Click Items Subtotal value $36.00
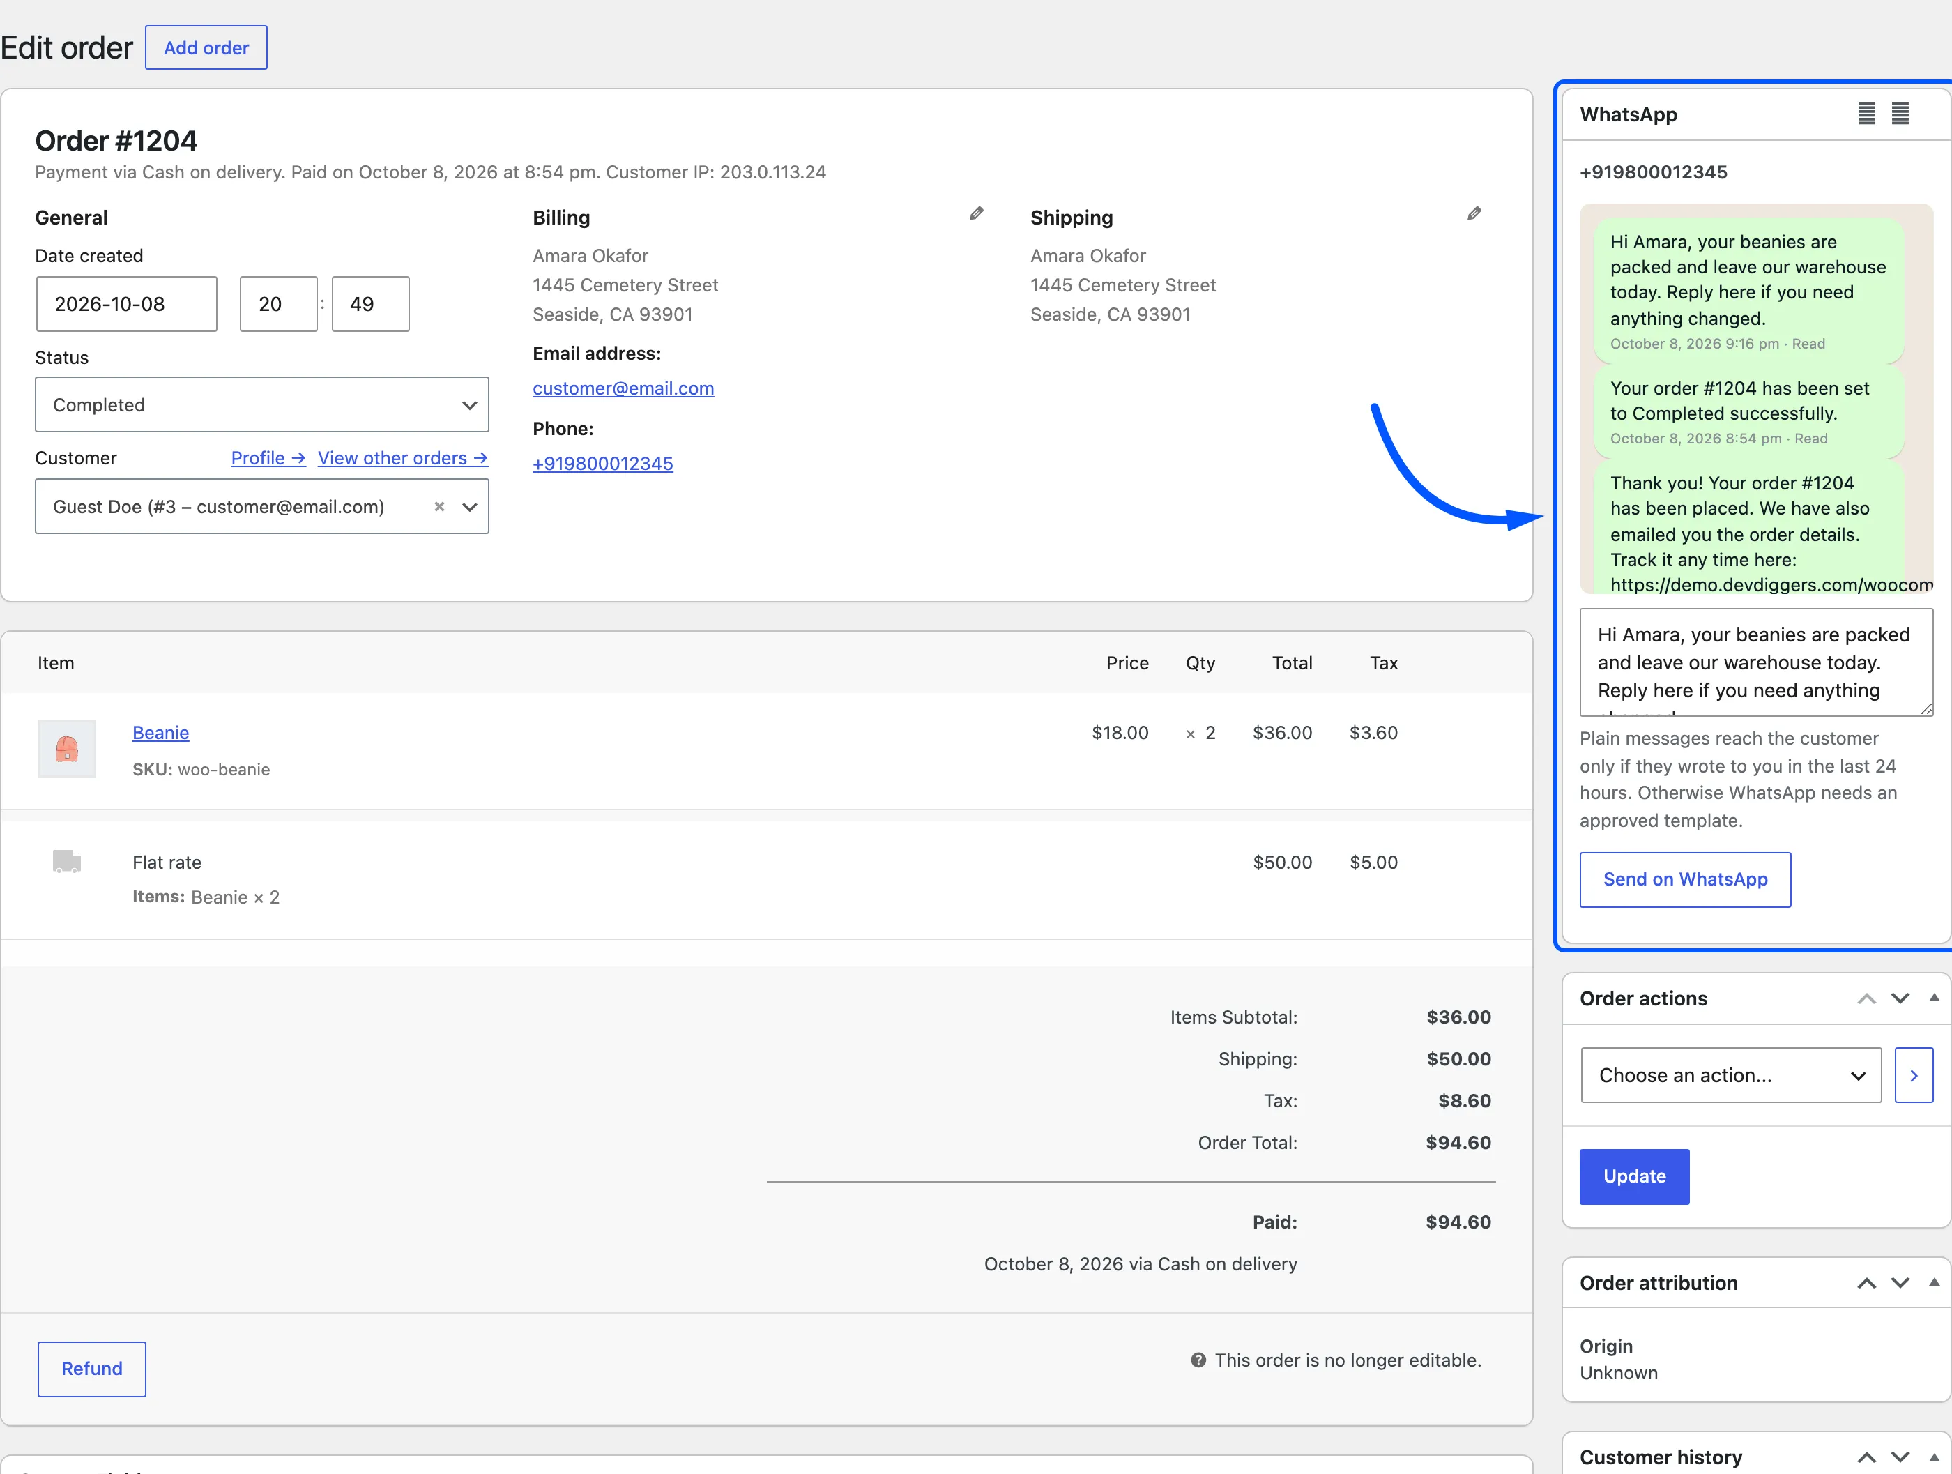The width and height of the screenshot is (1952, 1474). (x=1458, y=1017)
